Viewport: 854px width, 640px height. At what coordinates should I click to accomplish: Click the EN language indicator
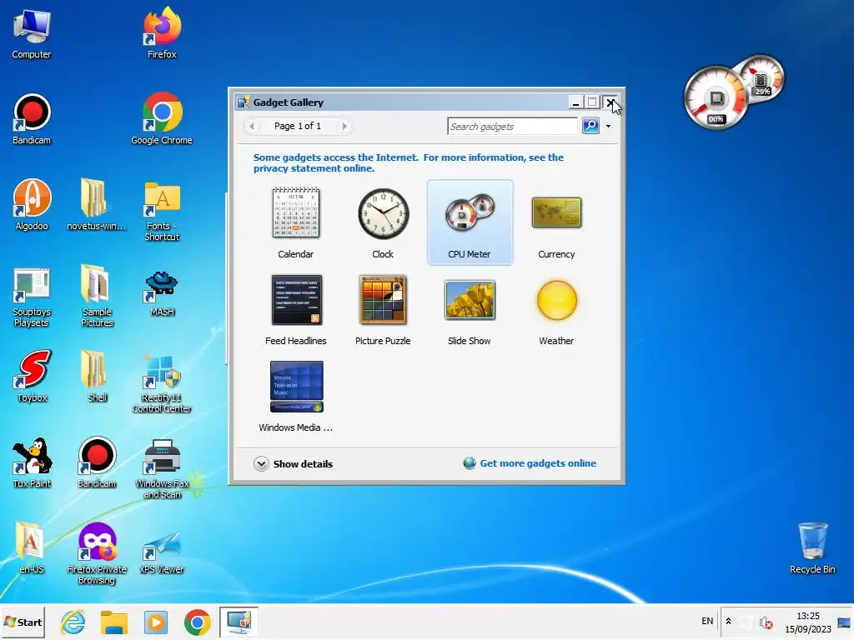click(x=707, y=621)
